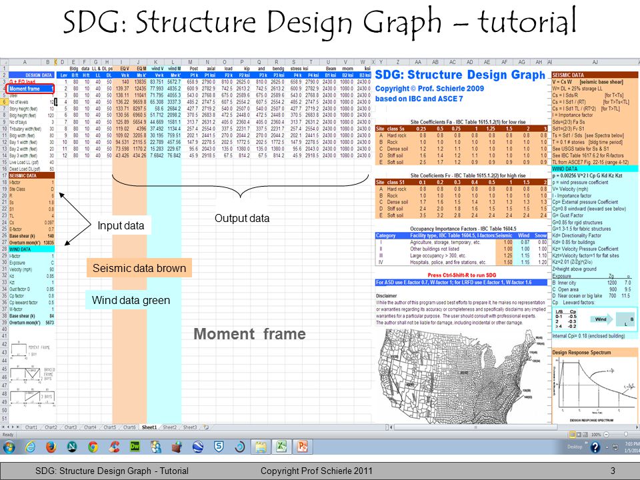The image size is (640, 480).
Task: Switch to Normal view in status bar
Action: (573, 435)
